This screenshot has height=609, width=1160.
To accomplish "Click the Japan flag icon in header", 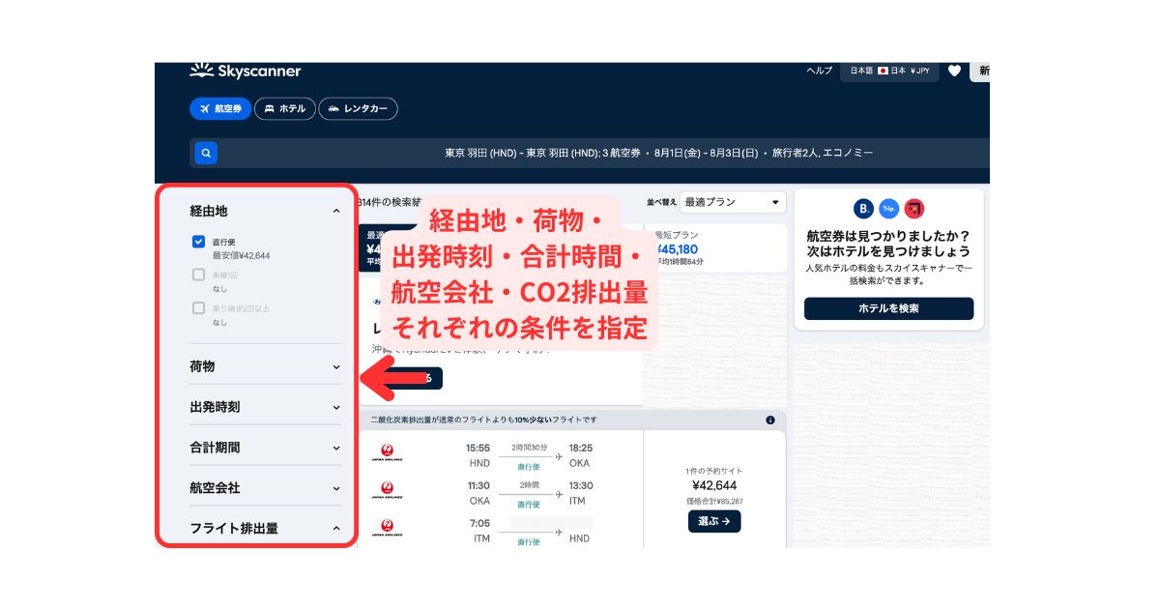I will pos(883,71).
